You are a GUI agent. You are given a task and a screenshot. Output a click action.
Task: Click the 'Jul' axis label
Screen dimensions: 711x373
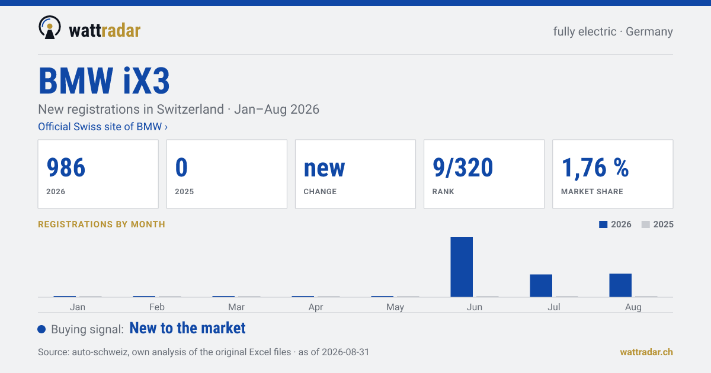coord(554,307)
